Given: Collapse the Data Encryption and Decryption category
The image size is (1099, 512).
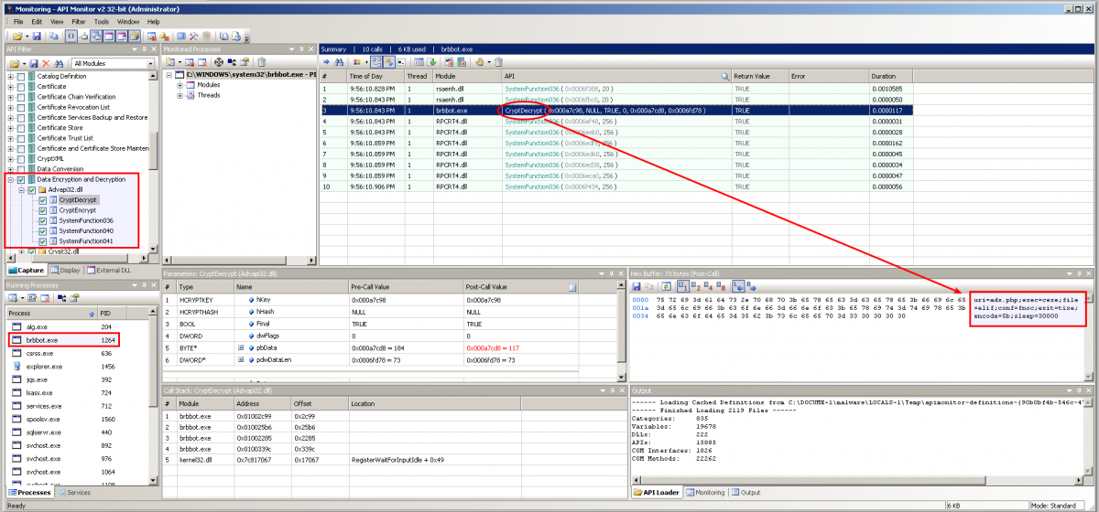Looking at the screenshot, I should pos(10,180).
